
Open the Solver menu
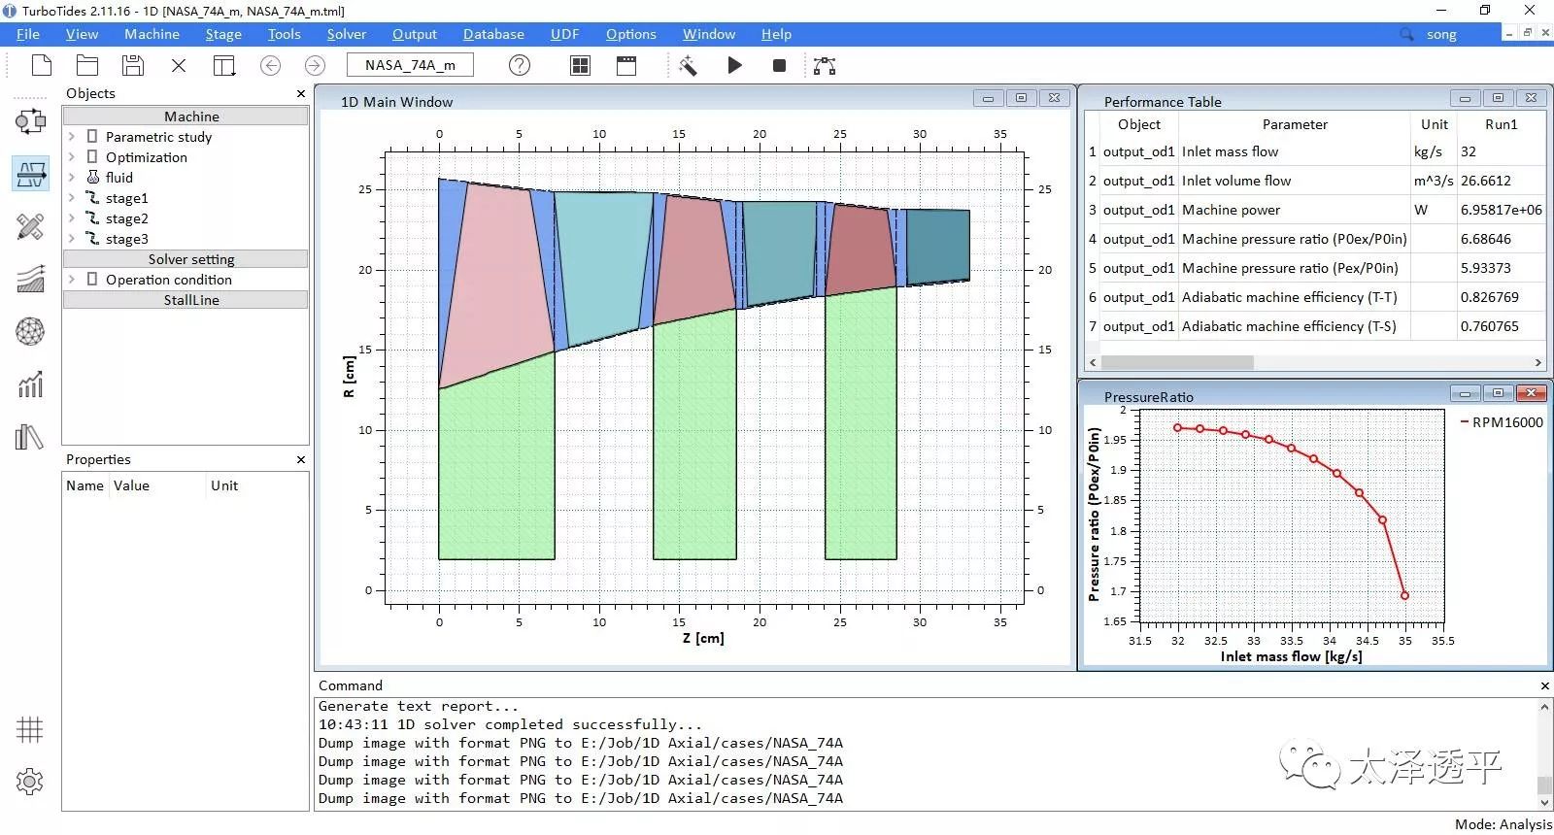pyautogui.click(x=347, y=34)
